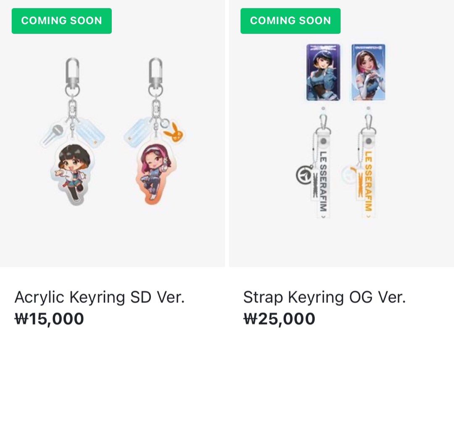Select the orange-text LE SSERAFIM strap keyring
The height and width of the screenshot is (428, 454).
click(368, 181)
